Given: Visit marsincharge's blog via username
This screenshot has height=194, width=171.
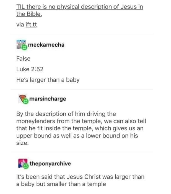Looking at the screenshot, I should point(48,98).
